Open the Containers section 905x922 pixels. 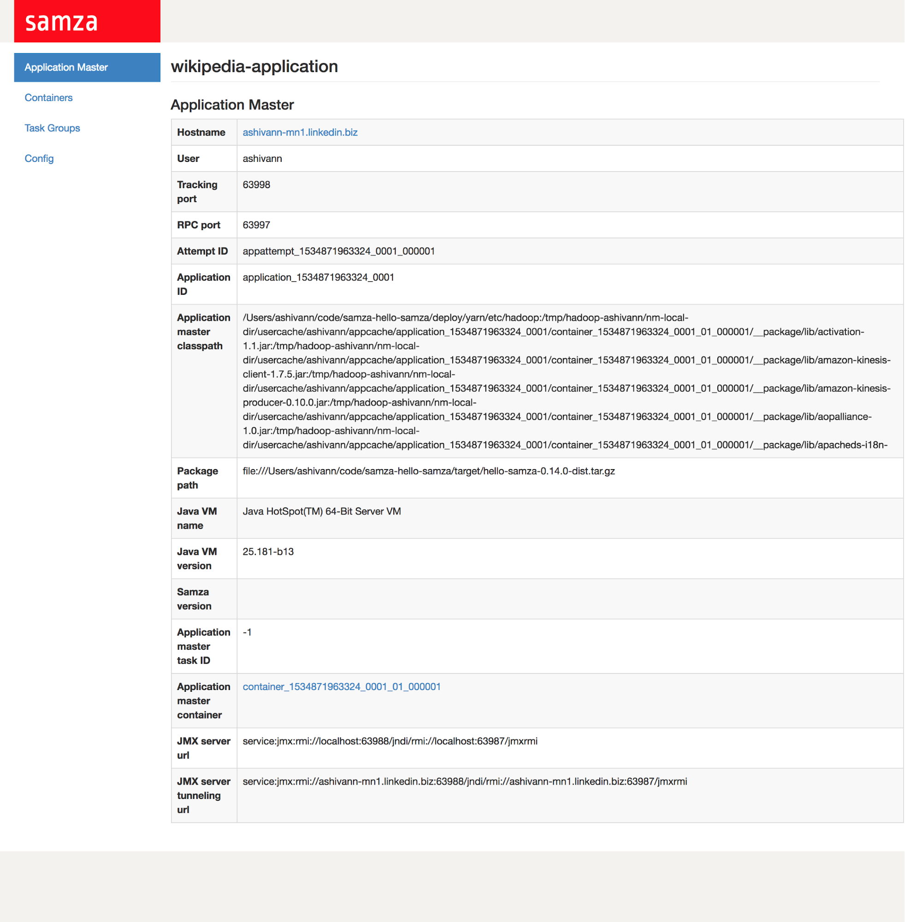[x=48, y=98]
